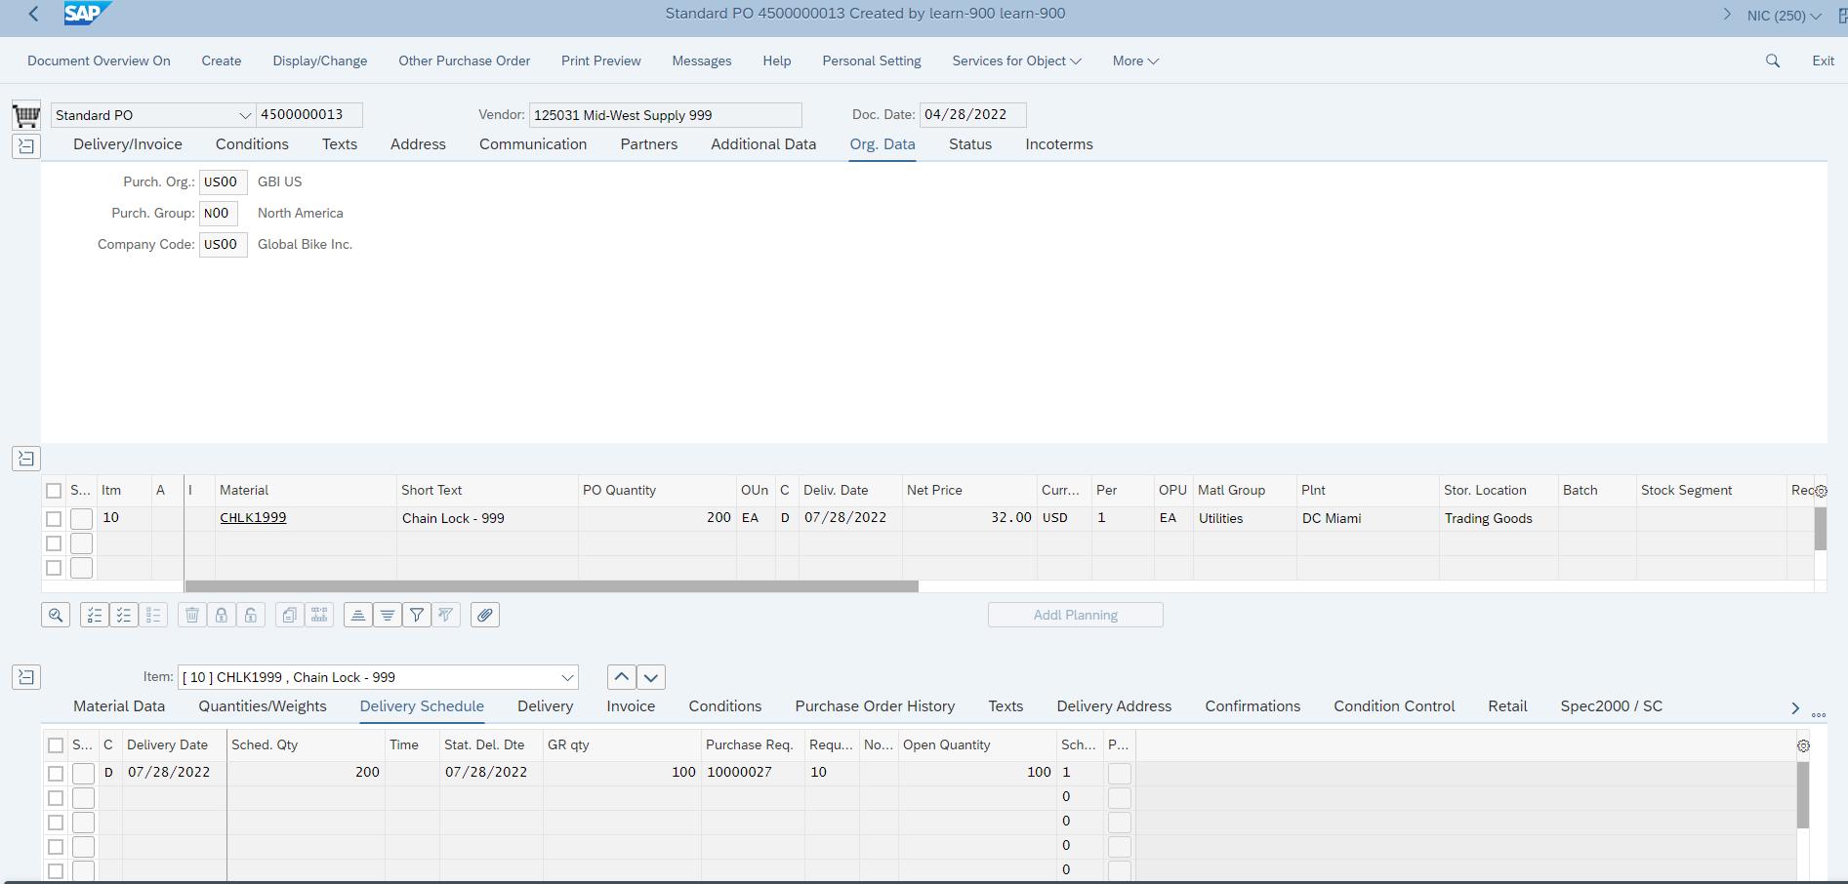Open the Item selection dropdown for CHLK1999
Screen dimensions: 1848x884
(566, 676)
